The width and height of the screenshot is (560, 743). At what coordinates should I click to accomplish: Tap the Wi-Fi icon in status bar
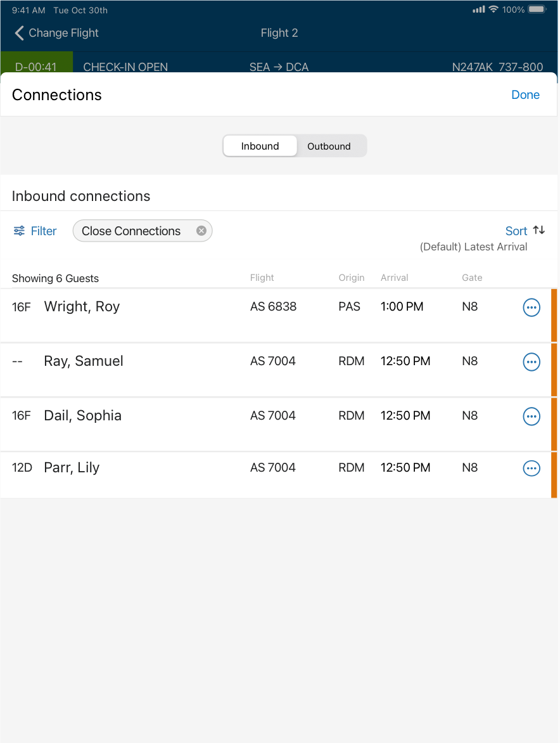pyautogui.click(x=493, y=9)
